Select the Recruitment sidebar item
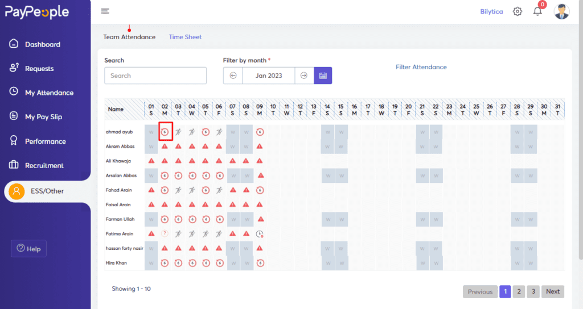This screenshot has height=309, width=583. 44,165
